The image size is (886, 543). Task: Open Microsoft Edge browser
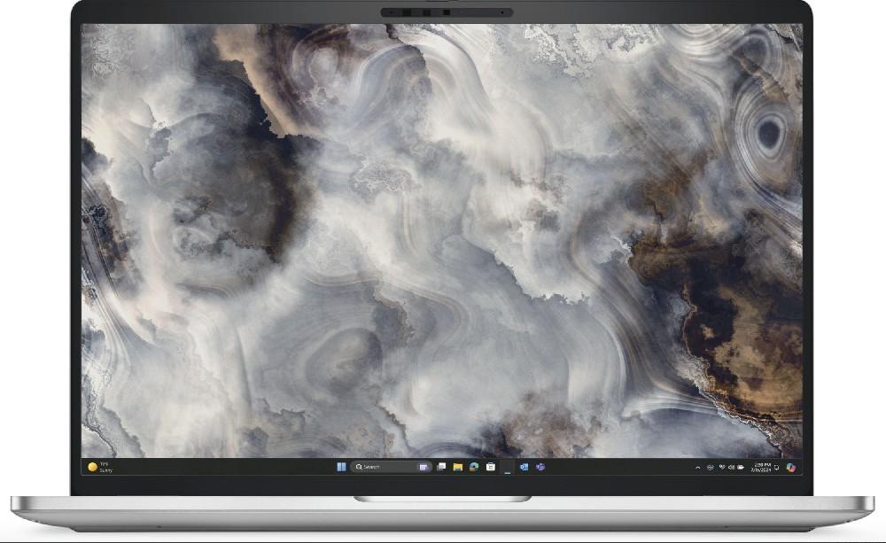[474, 467]
